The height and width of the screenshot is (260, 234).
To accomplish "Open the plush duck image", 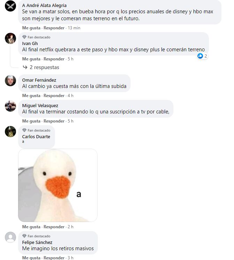I will pyautogui.click(x=58, y=185).
